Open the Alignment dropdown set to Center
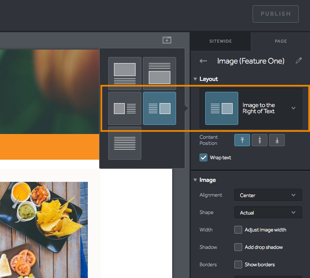The image size is (310, 278). [268, 195]
